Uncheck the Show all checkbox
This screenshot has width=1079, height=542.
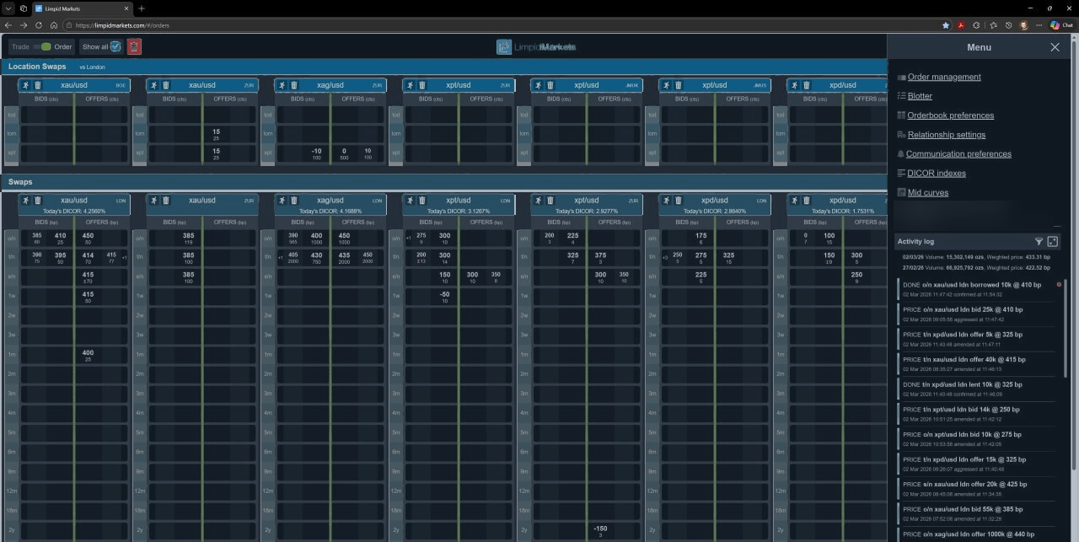115,47
